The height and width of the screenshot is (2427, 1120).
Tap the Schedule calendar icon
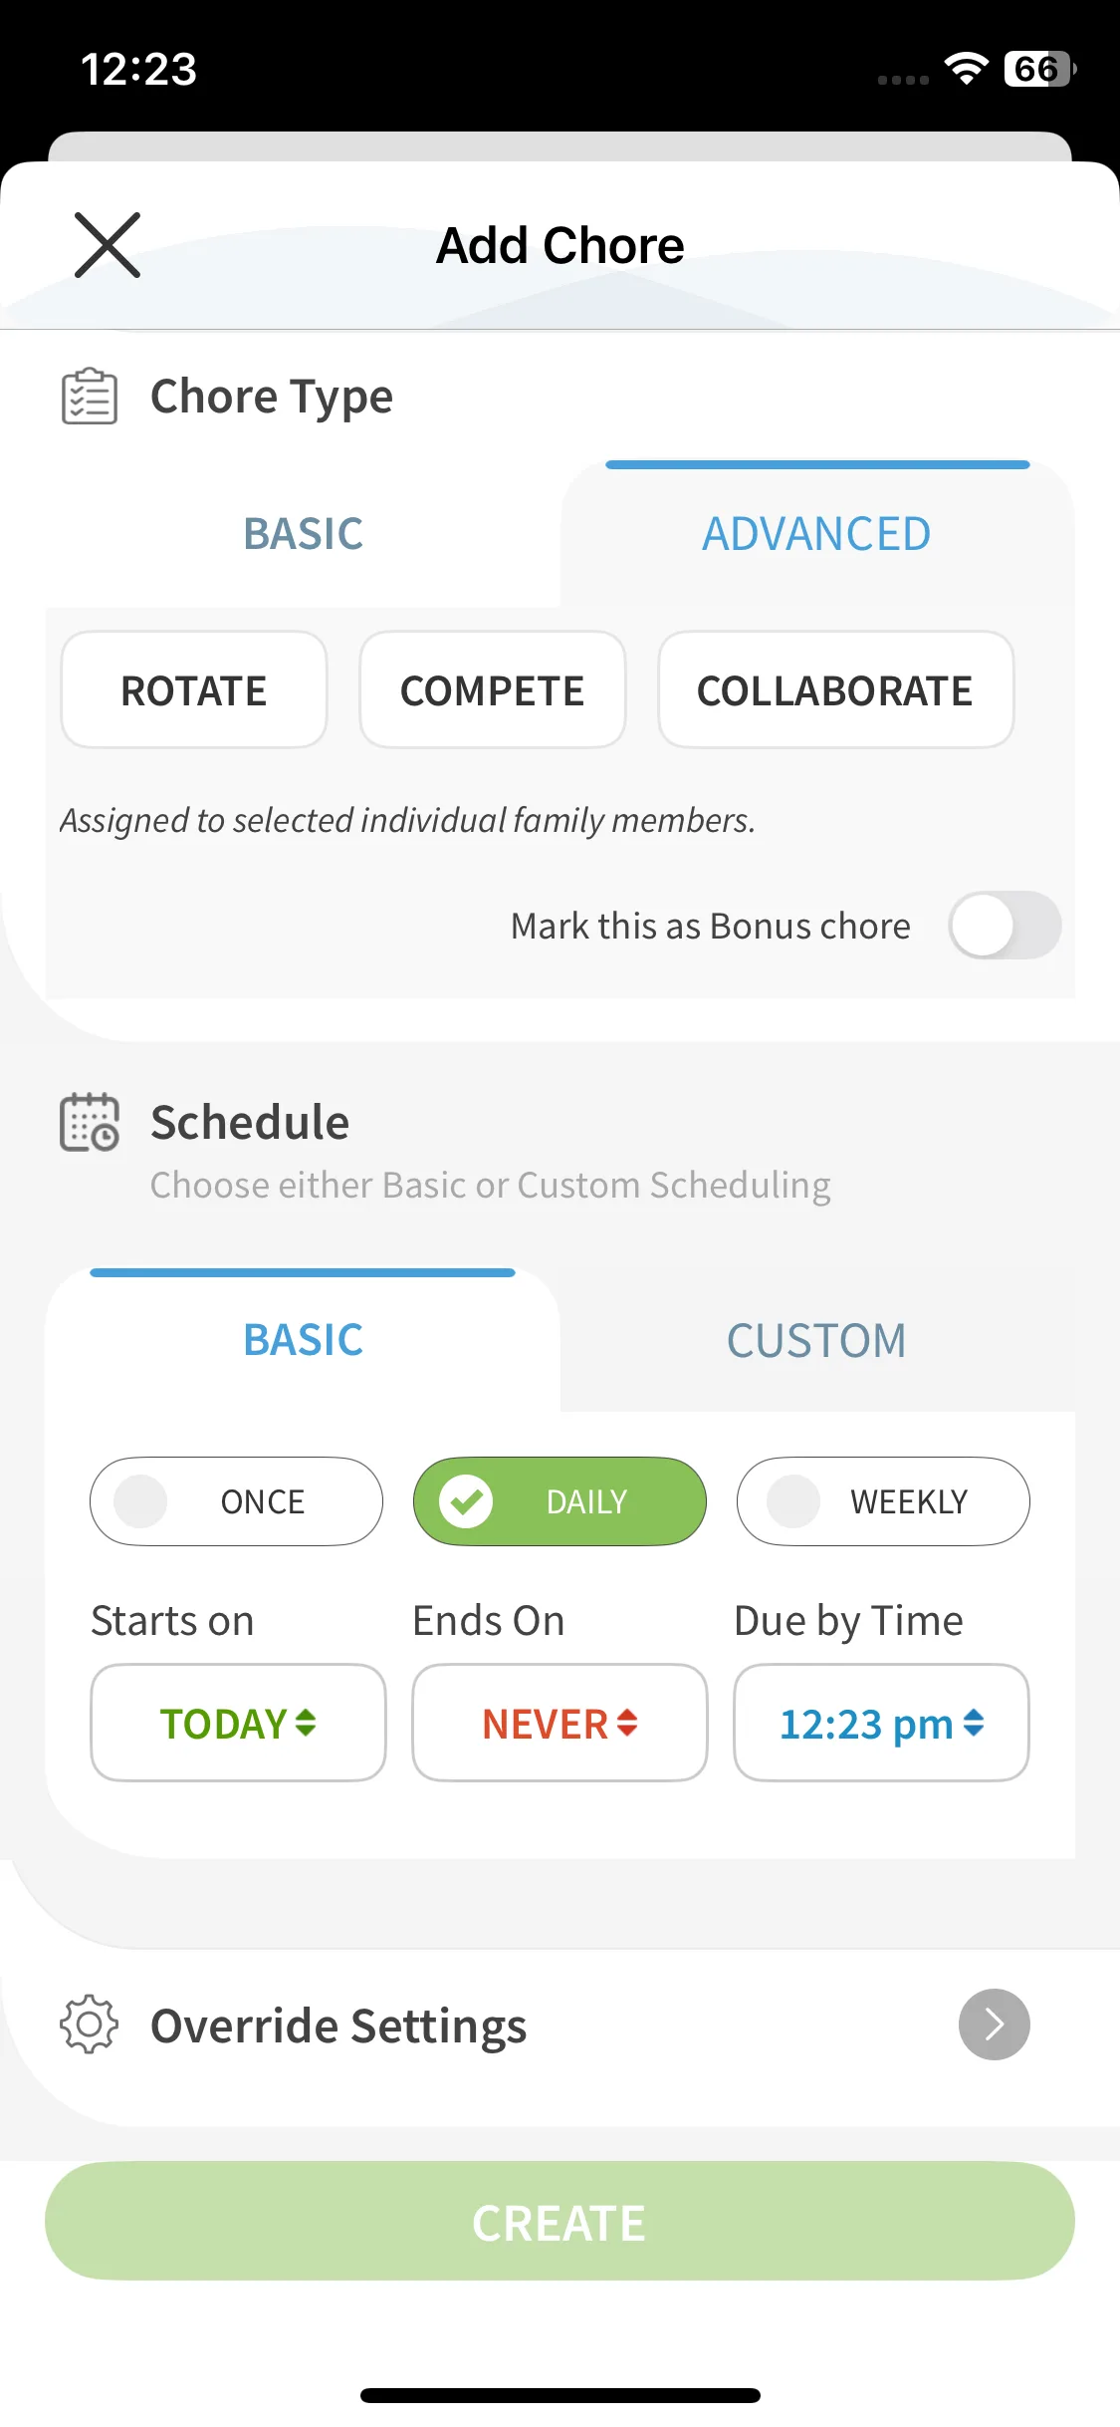click(x=90, y=1123)
